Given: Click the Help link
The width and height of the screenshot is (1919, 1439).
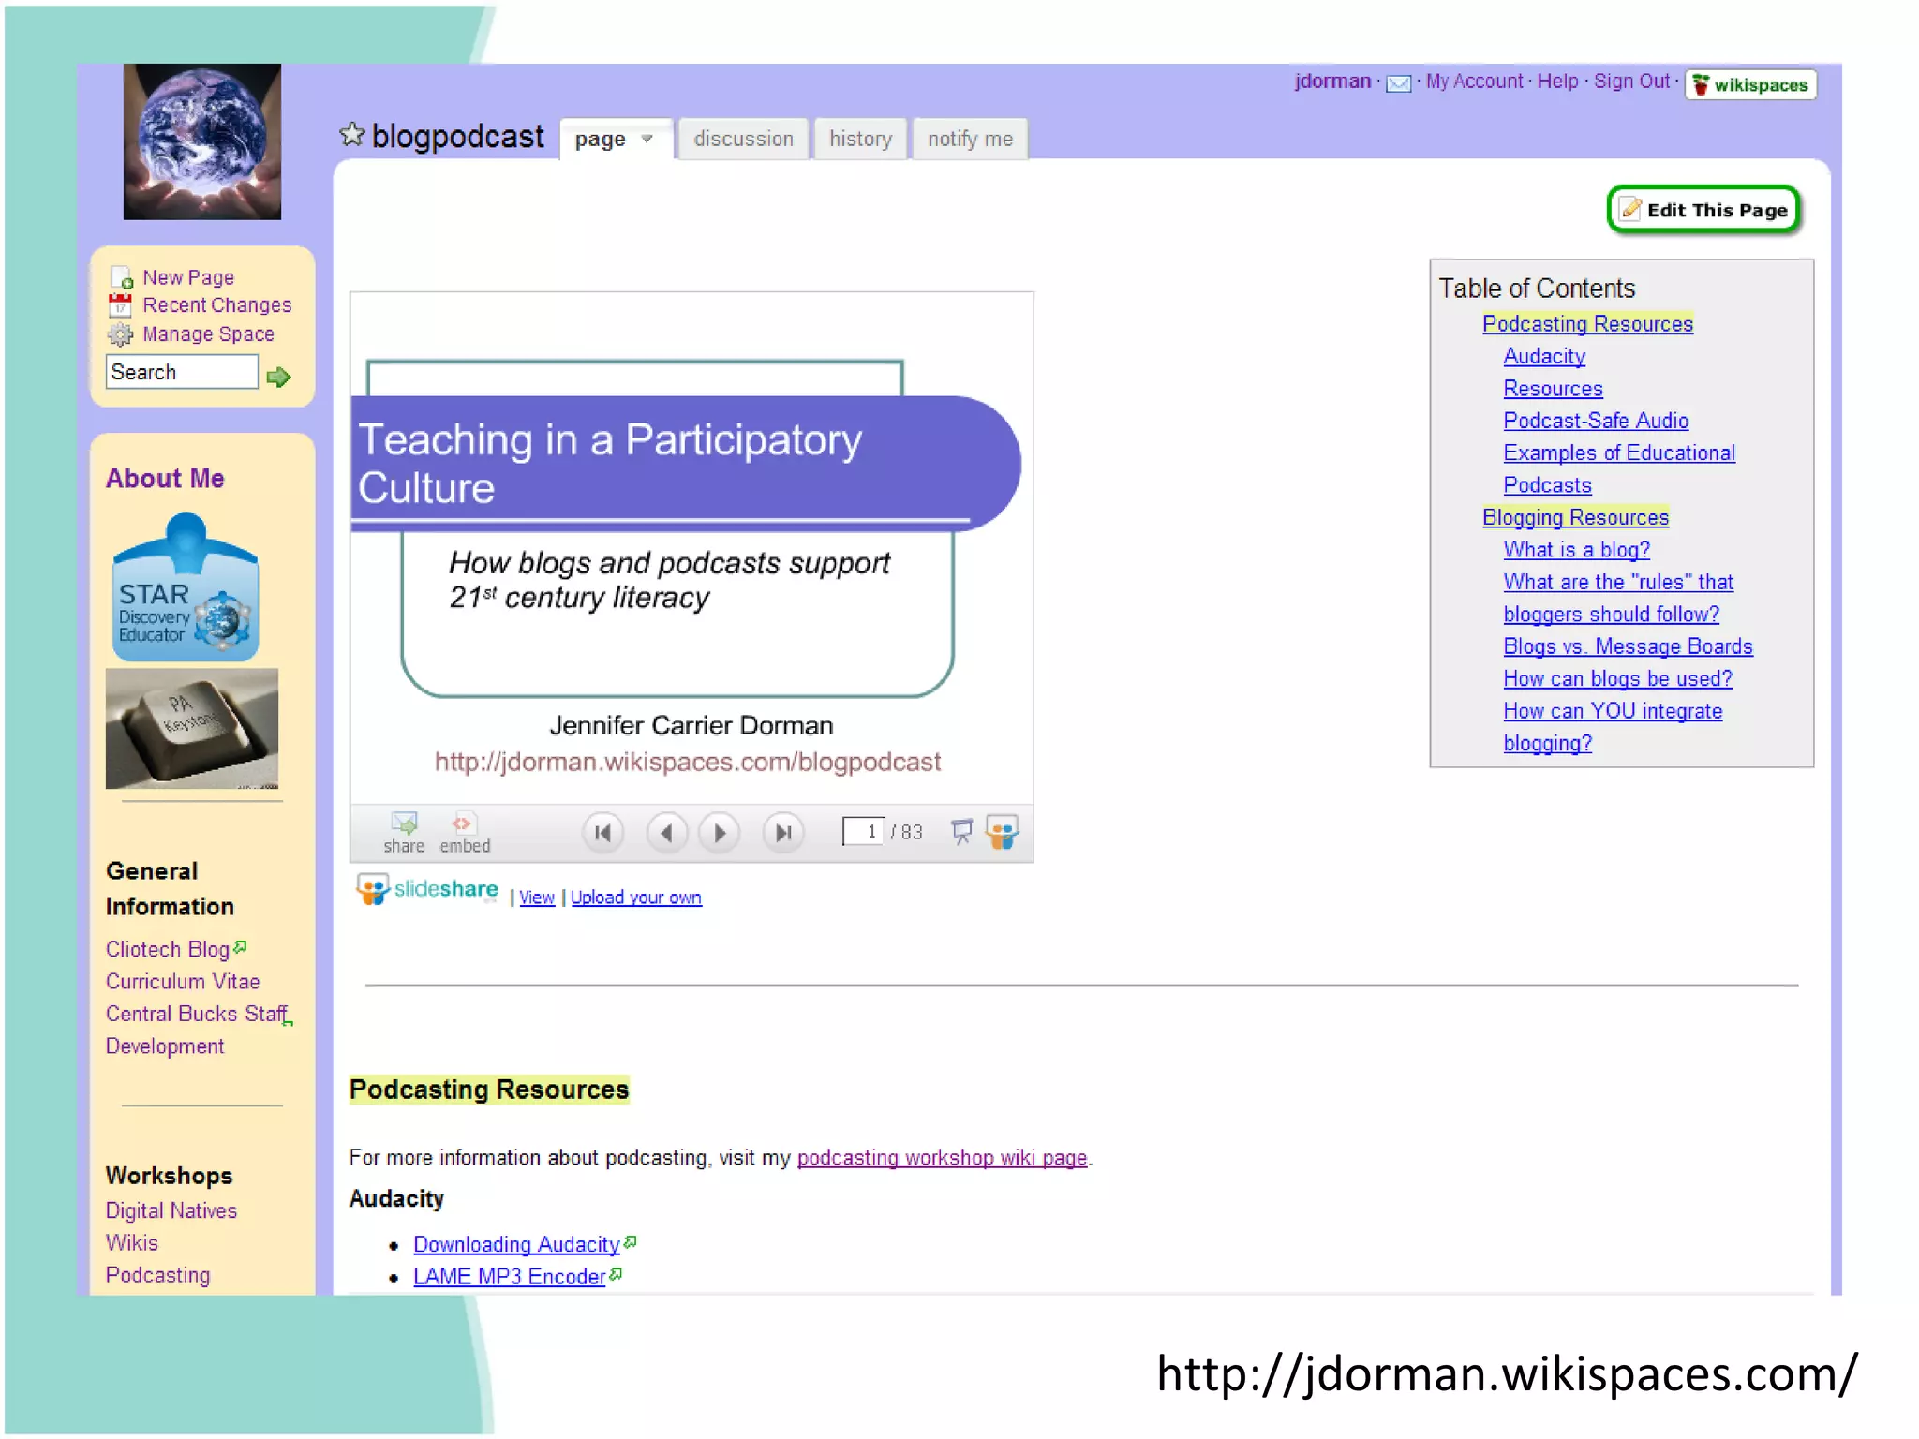Looking at the screenshot, I should click(x=1557, y=82).
